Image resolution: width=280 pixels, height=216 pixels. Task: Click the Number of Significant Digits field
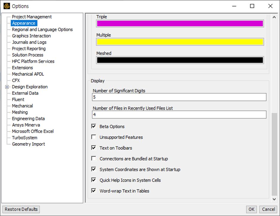[x=179, y=97]
